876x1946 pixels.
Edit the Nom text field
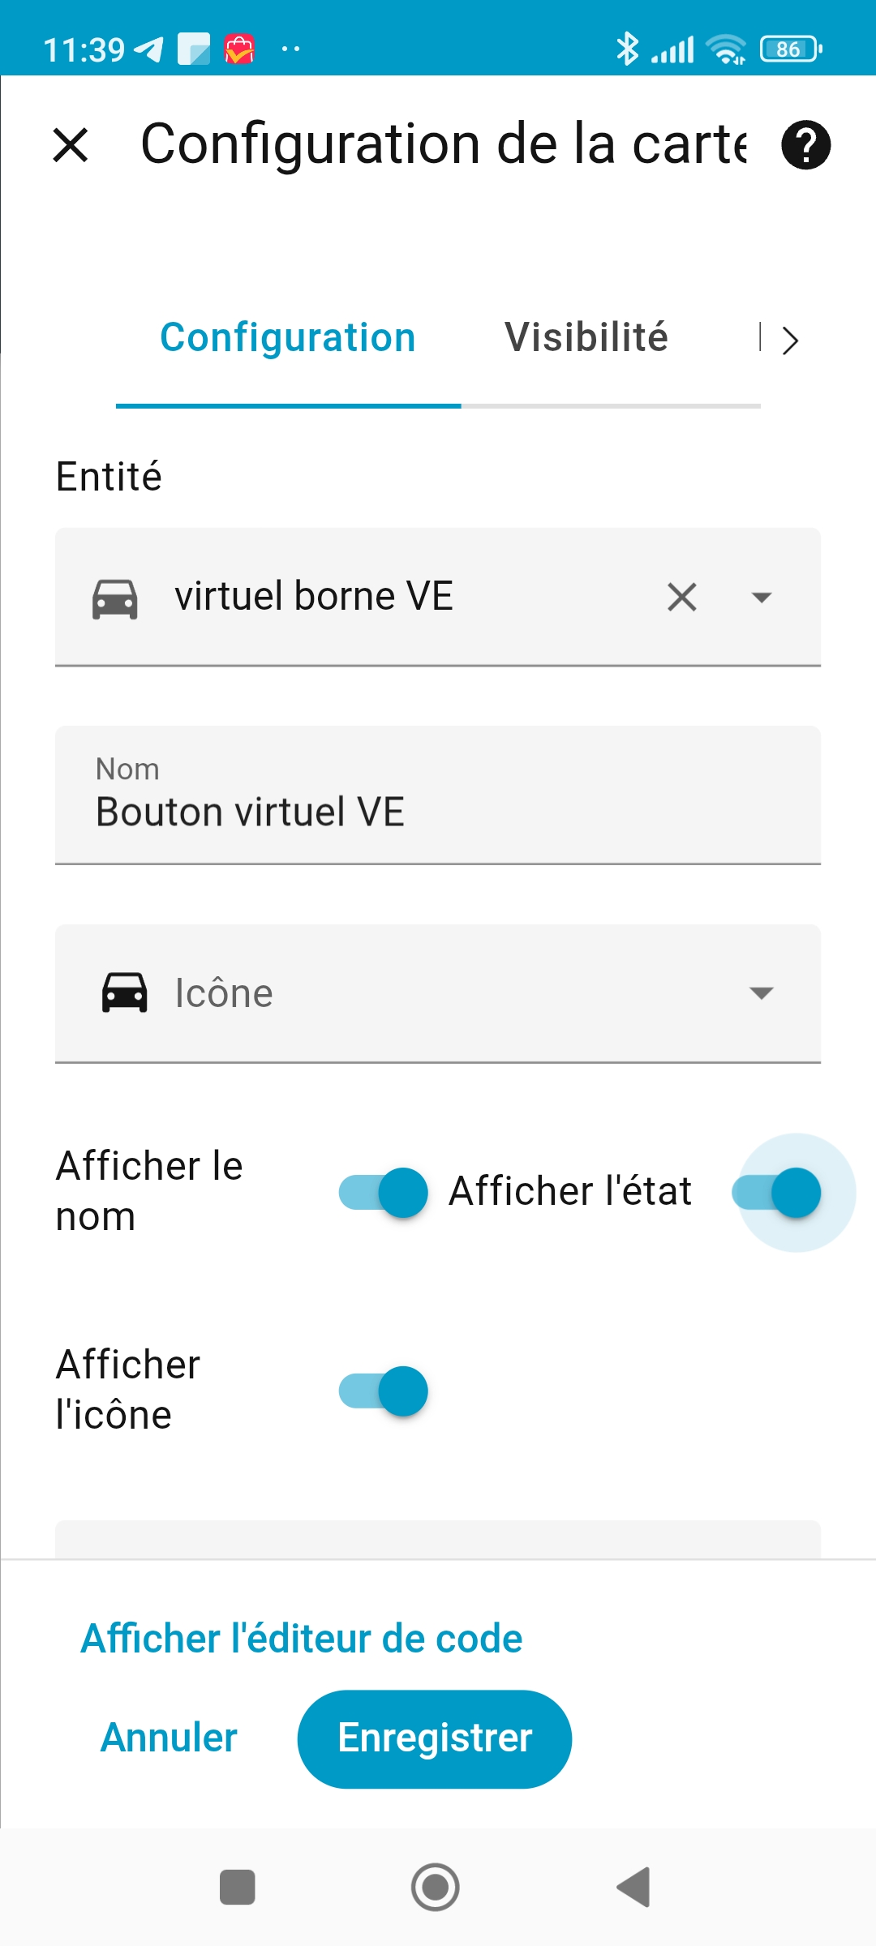[438, 811]
